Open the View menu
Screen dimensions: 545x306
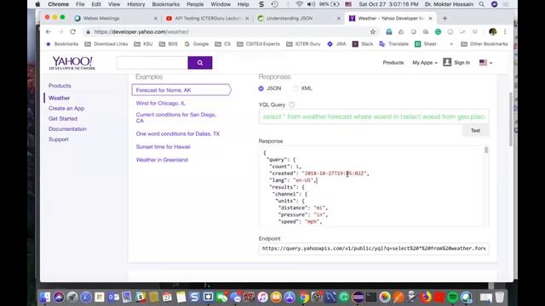[x=114, y=4]
